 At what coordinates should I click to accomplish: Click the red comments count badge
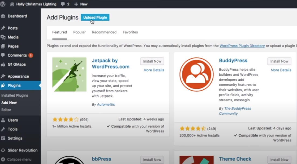(x=31, y=55)
